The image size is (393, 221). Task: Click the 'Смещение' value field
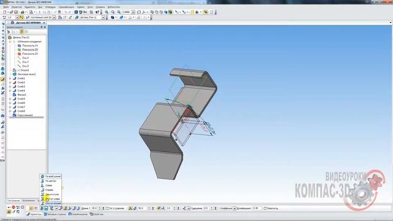click(207, 209)
